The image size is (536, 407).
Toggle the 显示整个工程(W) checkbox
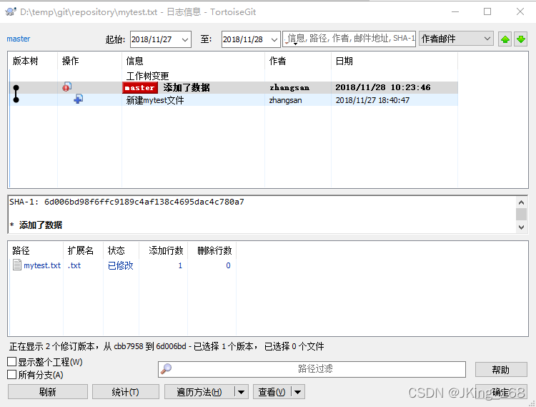click(x=12, y=361)
